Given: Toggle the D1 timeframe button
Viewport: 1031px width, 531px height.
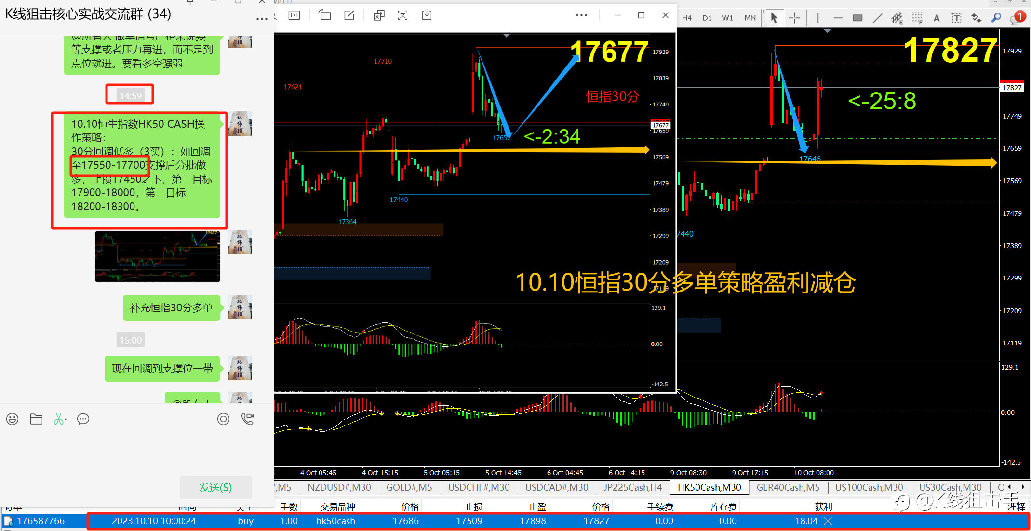Looking at the screenshot, I should [x=707, y=18].
